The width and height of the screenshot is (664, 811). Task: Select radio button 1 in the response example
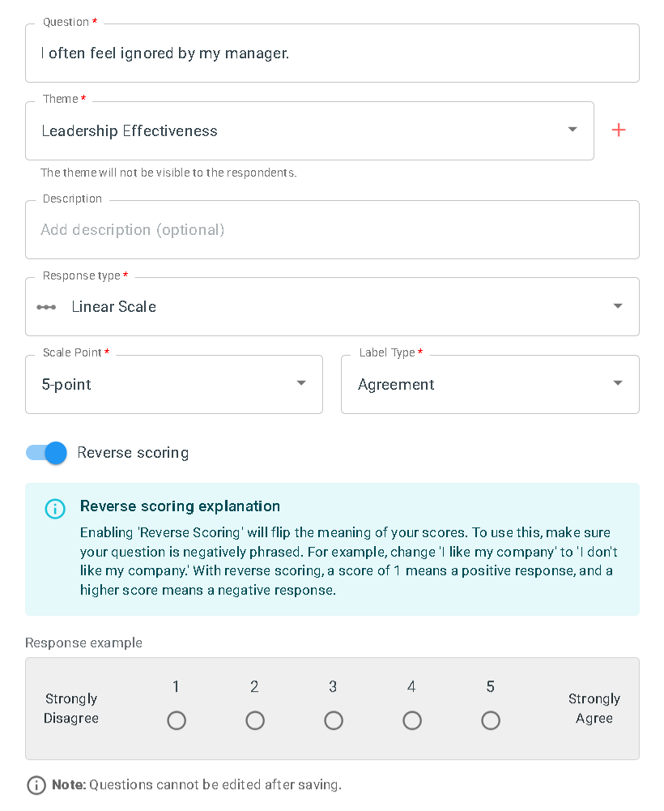pyautogui.click(x=177, y=720)
